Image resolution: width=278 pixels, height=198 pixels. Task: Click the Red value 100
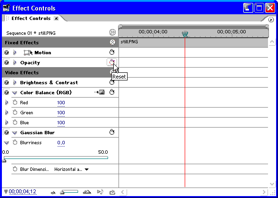[61, 103]
